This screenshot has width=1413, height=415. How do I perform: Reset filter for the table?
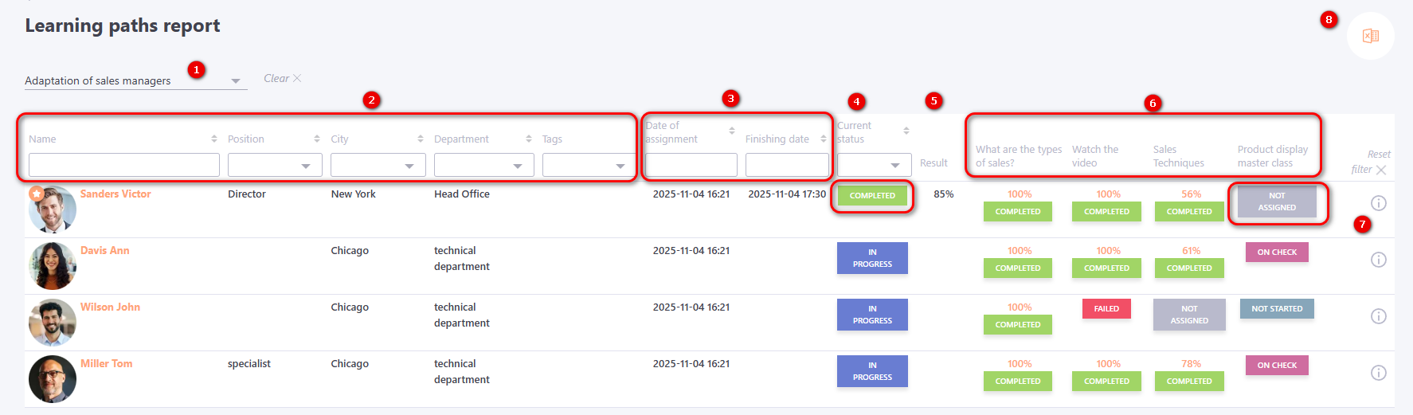click(1370, 162)
